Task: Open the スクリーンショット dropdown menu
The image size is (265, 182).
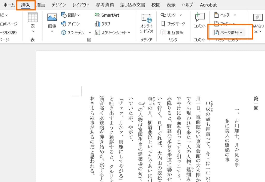Action: pos(129,33)
